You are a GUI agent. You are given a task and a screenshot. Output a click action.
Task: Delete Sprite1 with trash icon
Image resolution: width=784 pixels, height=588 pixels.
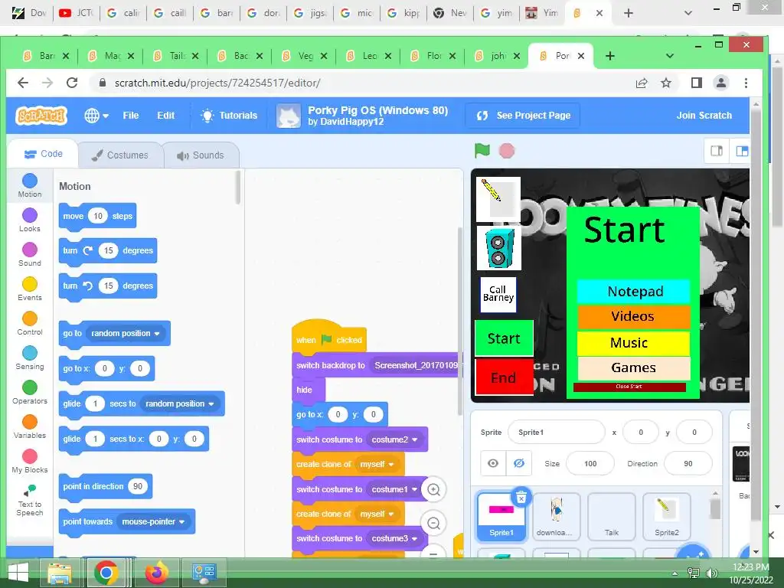tap(521, 498)
